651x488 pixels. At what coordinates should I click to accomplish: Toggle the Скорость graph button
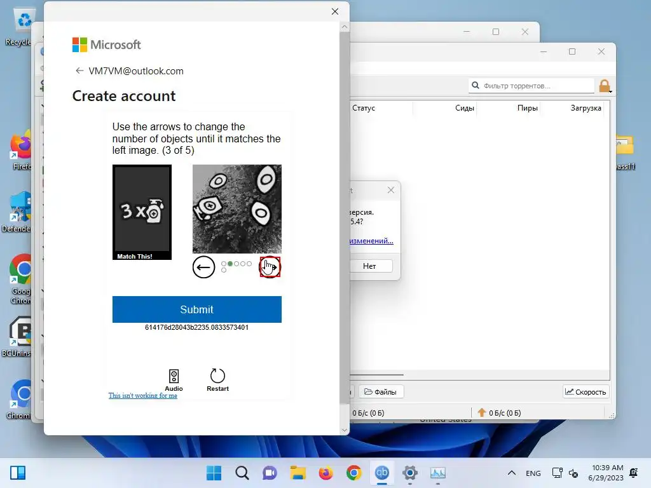pyautogui.click(x=586, y=391)
